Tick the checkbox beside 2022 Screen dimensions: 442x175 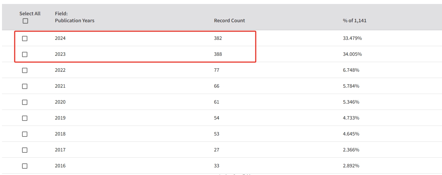click(25, 70)
